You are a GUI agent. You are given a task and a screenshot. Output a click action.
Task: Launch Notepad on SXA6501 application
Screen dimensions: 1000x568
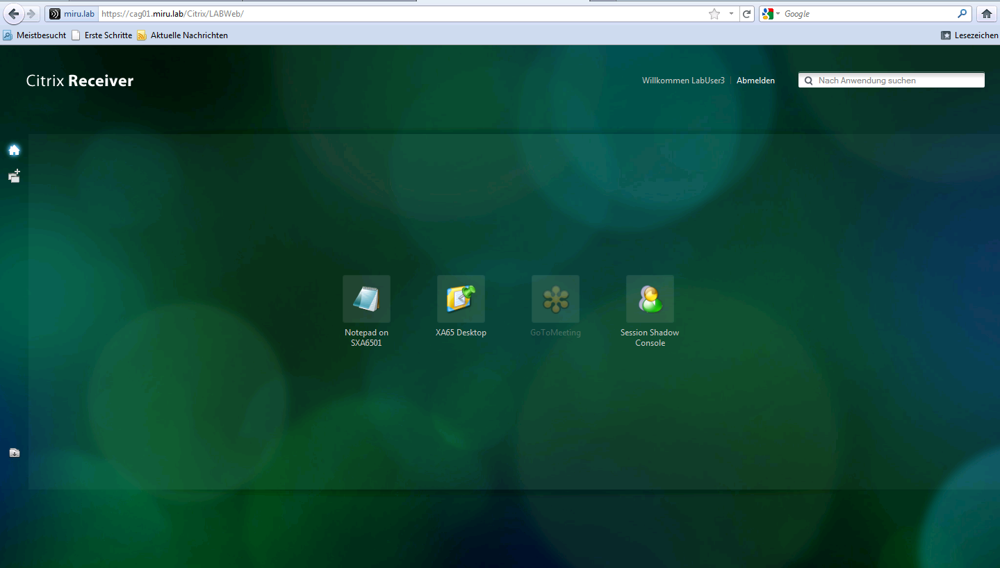(x=366, y=299)
